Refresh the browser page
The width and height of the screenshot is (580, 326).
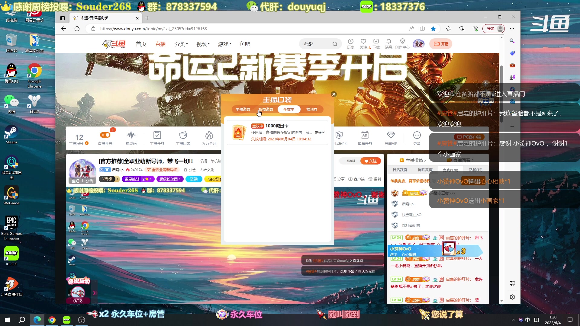point(77,29)
